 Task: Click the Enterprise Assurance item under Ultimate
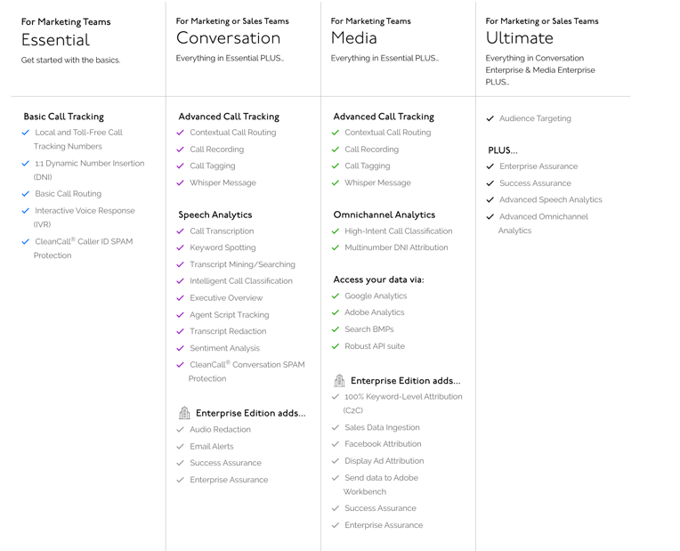click(538, 166)
